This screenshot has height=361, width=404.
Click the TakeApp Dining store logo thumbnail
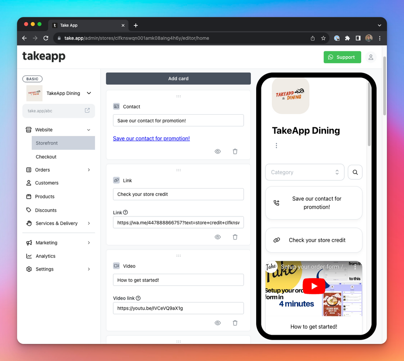(34, 93)
